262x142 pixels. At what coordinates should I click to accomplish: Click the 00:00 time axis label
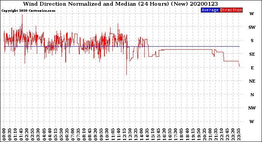coord(4,134)
